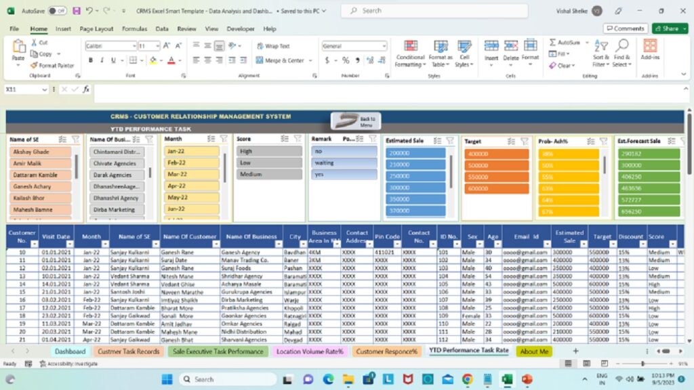Image resolution: width=694 pixels, height=390 pixels.
Task: Switch to the Developer ribbon tab
Action: pyautogui.click(x=241, y=28)
